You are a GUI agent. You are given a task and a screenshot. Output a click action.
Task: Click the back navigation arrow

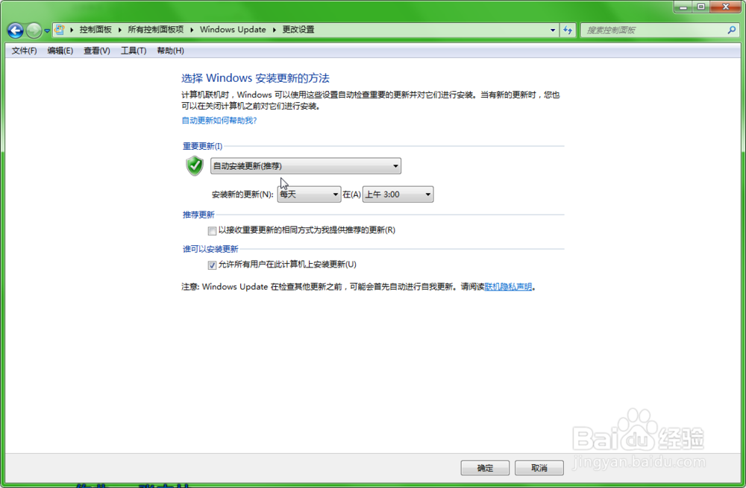[15, 30]
